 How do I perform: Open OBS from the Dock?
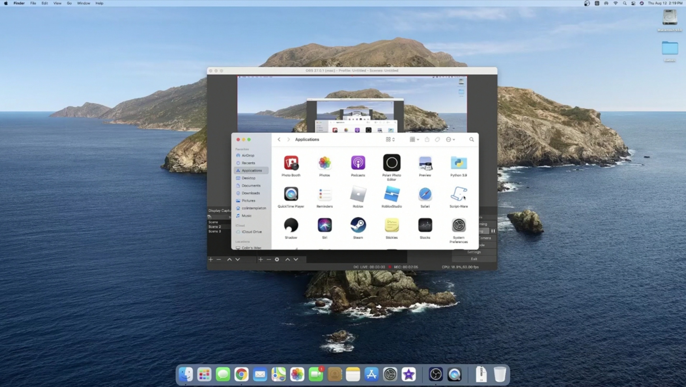[436, 374]
